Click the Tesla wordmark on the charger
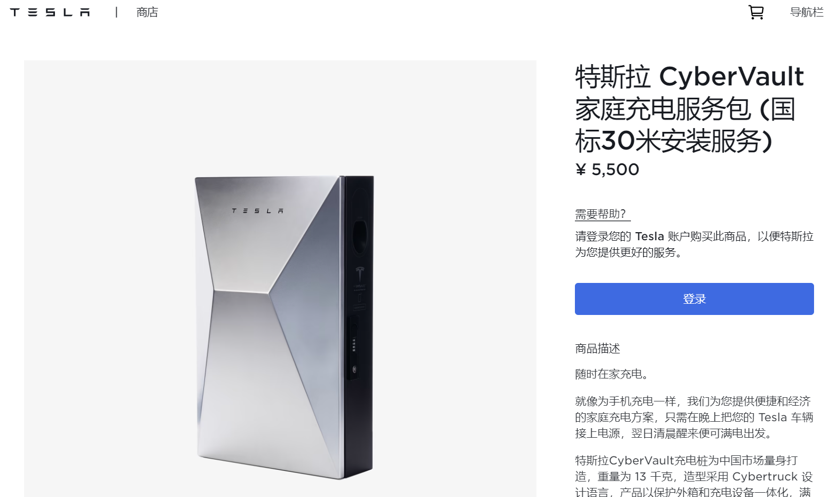 click(257, 211)
